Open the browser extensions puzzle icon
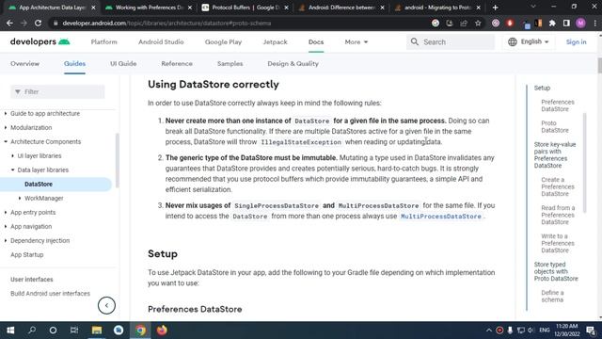This screenshot has width=602, height=339. coord(552,23)
